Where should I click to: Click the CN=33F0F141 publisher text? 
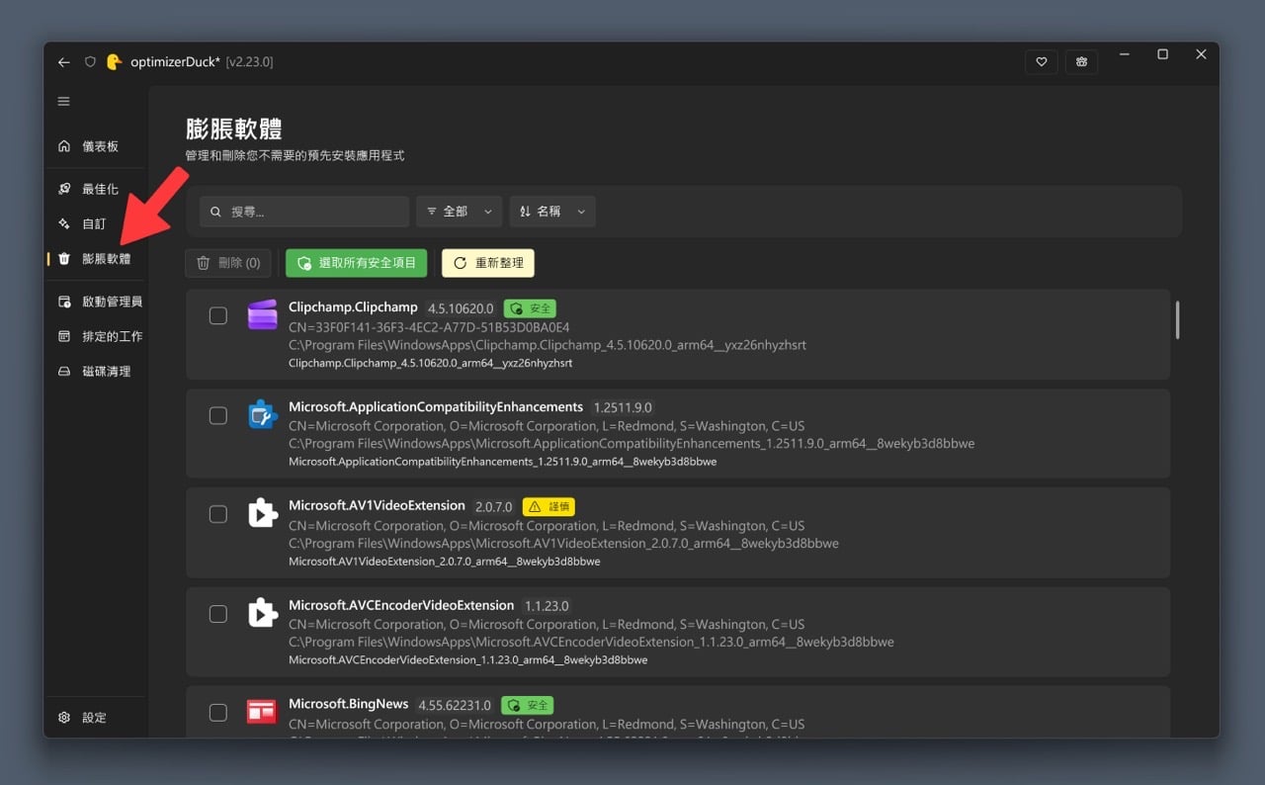429,327
